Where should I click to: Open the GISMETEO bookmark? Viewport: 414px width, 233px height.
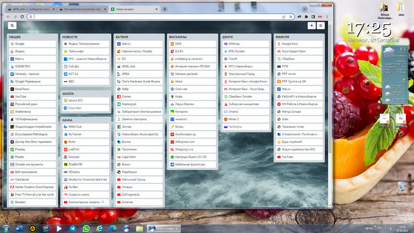point(33,66)
